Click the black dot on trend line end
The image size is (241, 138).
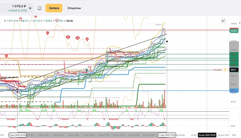(167, 41)
